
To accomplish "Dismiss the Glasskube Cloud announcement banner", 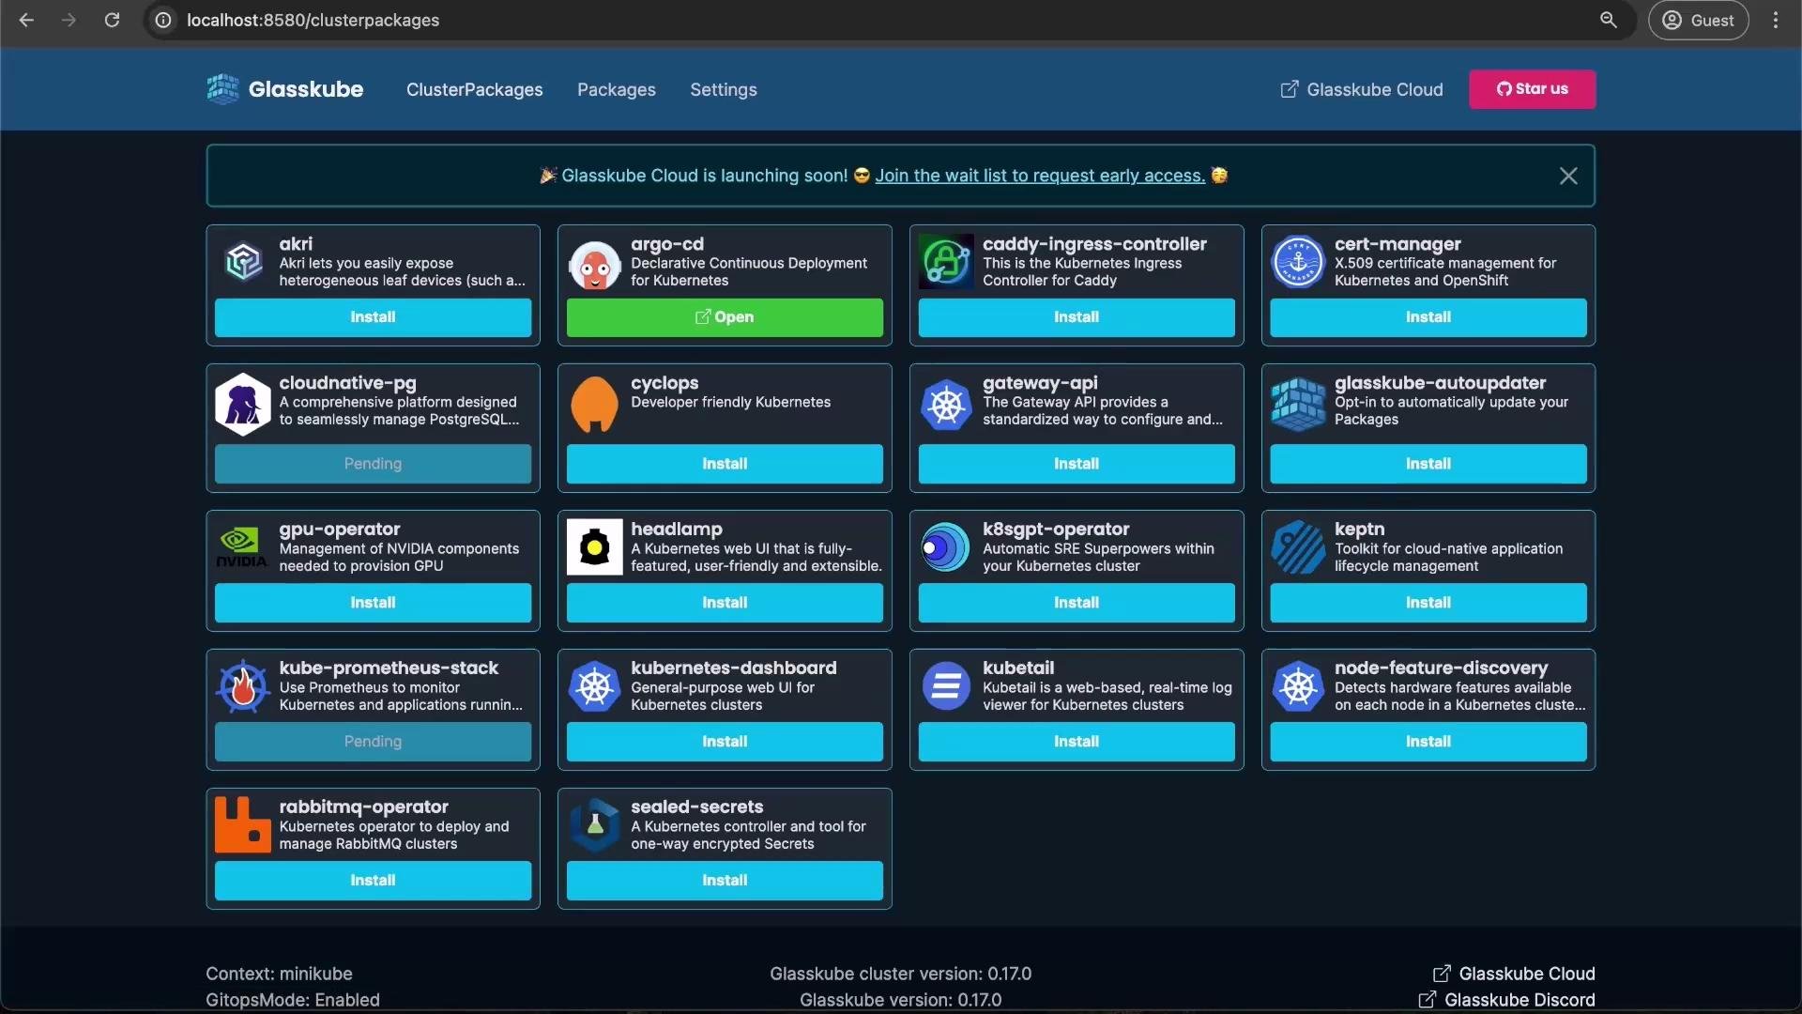I will (1568, 176).
